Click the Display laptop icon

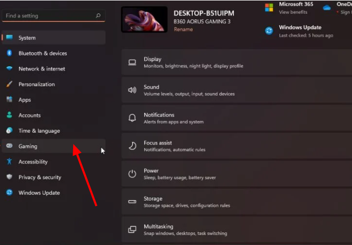132,63
